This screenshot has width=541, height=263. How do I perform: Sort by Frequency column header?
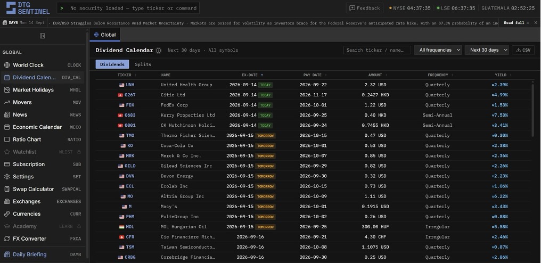pos(440,75)
